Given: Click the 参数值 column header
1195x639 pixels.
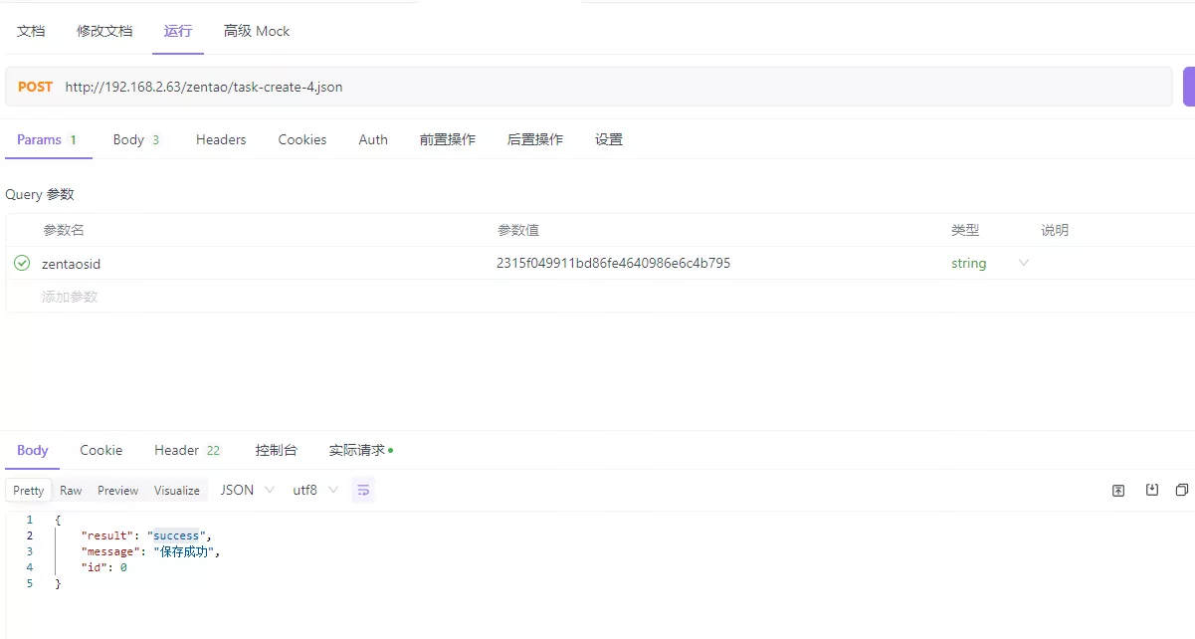Looking at the screenshot, I should [518, 230].
